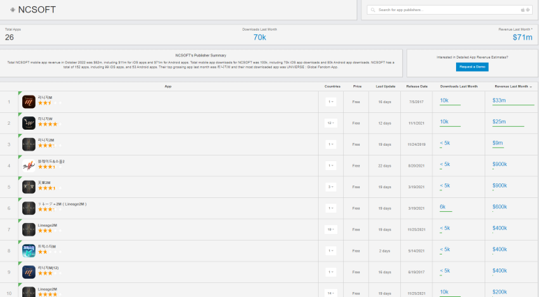Expand the 19 countries dropdown for rank 7
This screenshot has height=297, width=539.
point(331,229)
